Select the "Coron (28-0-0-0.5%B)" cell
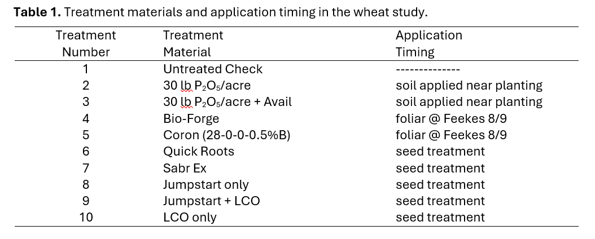 [226, 135]
